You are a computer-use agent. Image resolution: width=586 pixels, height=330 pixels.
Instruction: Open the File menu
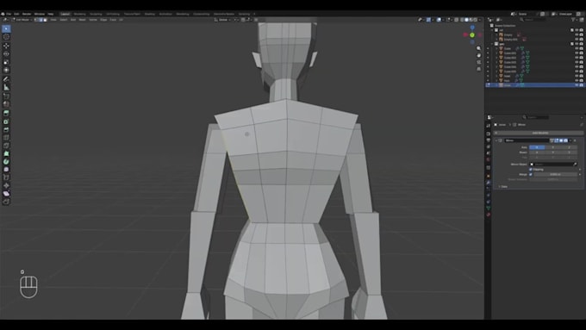9,14
